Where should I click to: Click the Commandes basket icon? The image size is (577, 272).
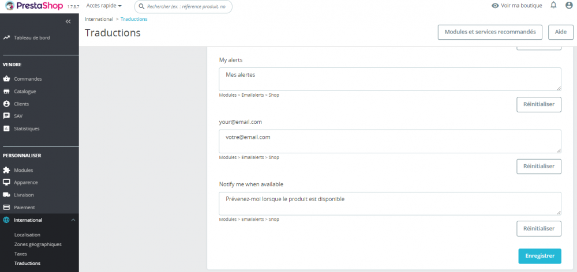click(x=6, y=79)
